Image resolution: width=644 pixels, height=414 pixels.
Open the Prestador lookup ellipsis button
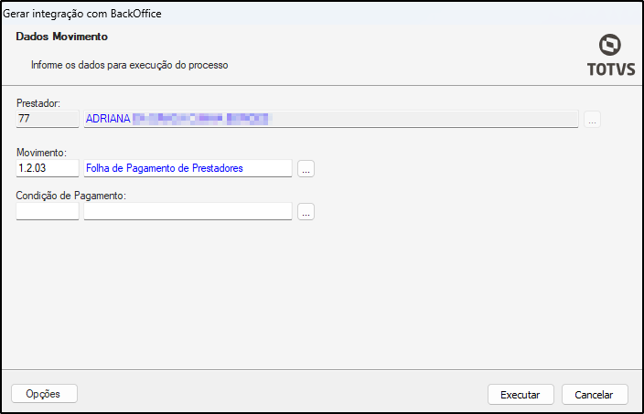pos(592,119)
